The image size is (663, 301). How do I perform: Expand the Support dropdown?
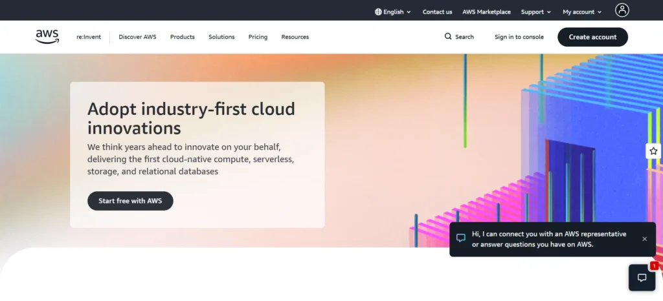(535, 12)
